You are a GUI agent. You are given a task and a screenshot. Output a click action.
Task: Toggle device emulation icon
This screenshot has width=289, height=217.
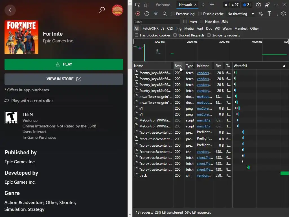click(x=147, y=5)
